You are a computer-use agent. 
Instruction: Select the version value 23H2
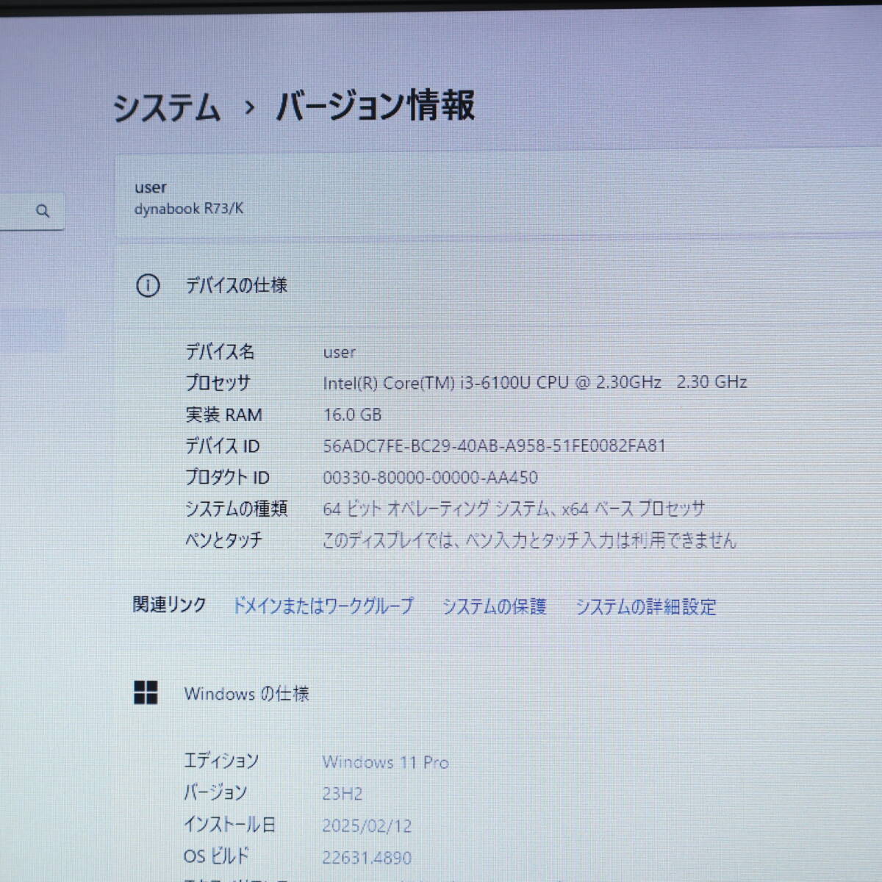tap(343, 794)
